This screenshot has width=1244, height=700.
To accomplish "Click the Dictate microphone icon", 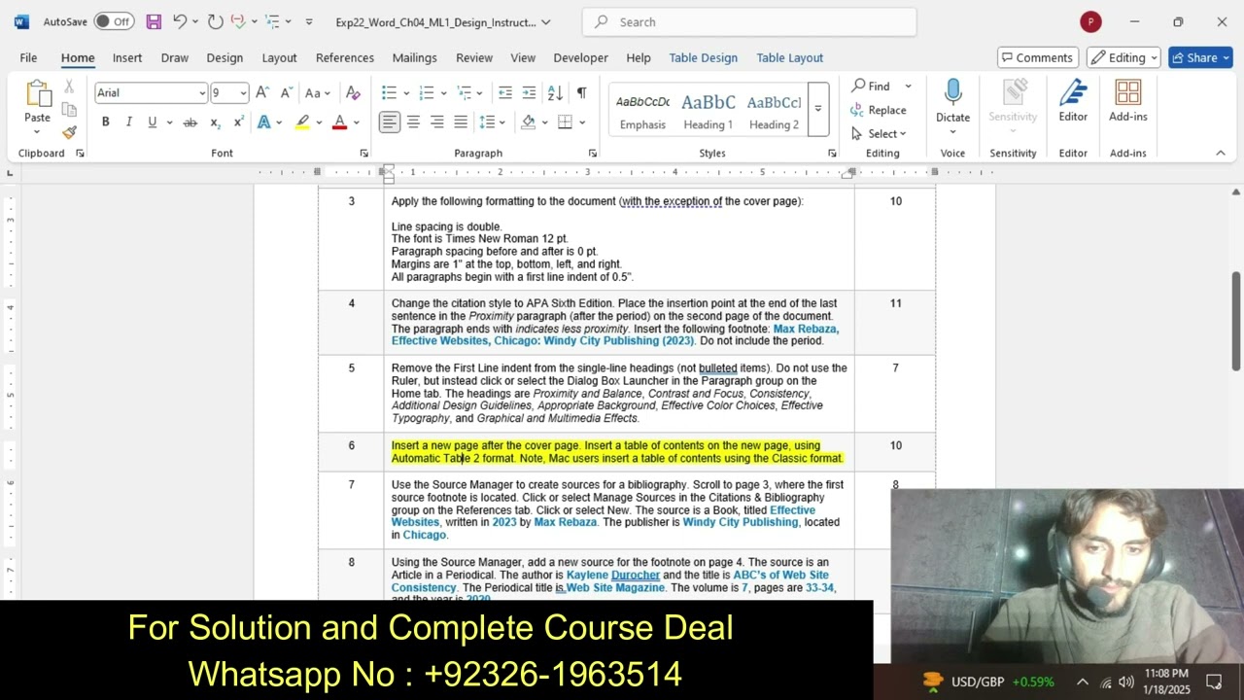I will pyautogui.click(x=952, y=93).
